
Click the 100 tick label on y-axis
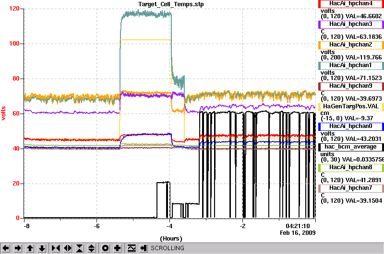[x=14, y=44]
